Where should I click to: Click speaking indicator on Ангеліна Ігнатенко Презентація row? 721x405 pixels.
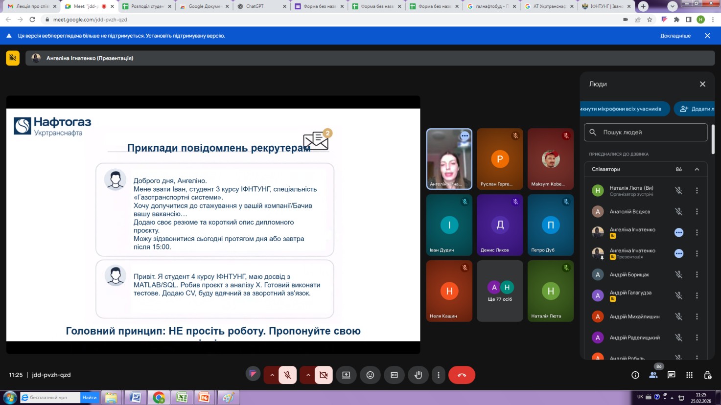click(x=679, y=254)
